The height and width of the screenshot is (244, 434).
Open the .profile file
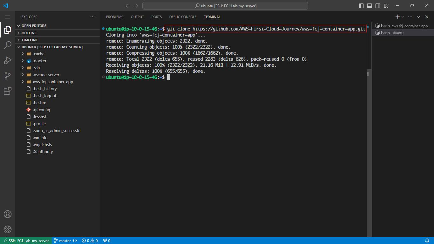tap(58, 124)
